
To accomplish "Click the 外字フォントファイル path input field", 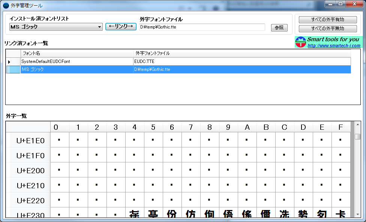I will tap(202, 27).
